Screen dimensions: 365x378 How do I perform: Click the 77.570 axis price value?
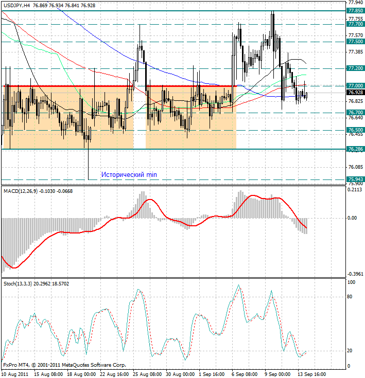point(356,35)
